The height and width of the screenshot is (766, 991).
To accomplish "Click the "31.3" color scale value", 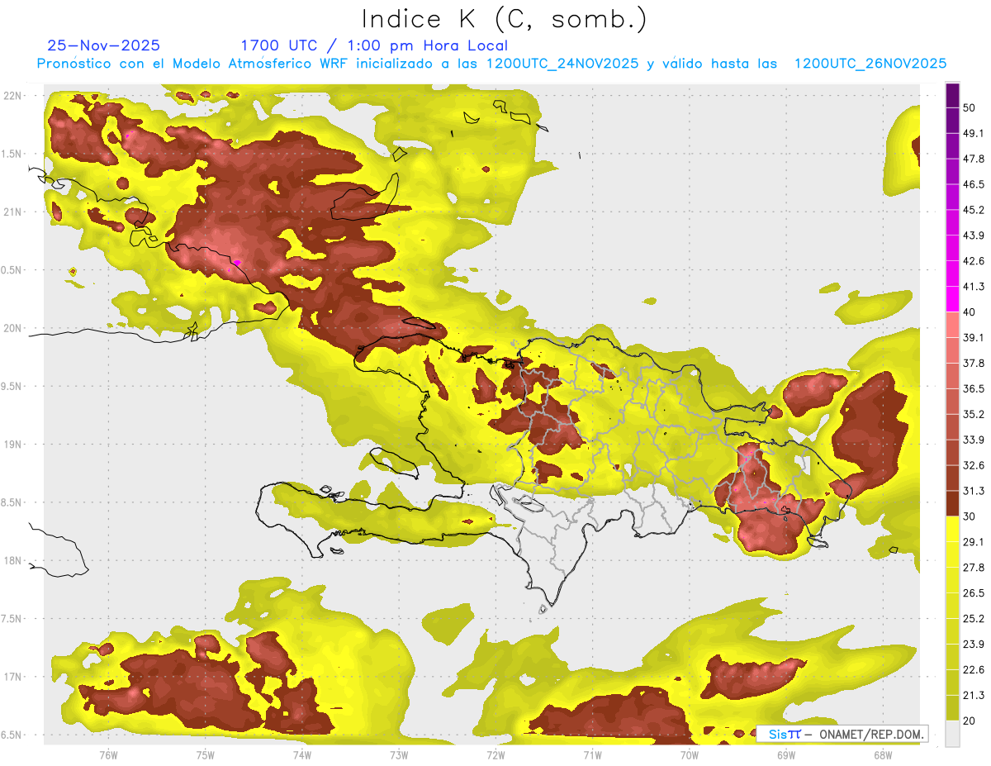I will coord(973,491).
